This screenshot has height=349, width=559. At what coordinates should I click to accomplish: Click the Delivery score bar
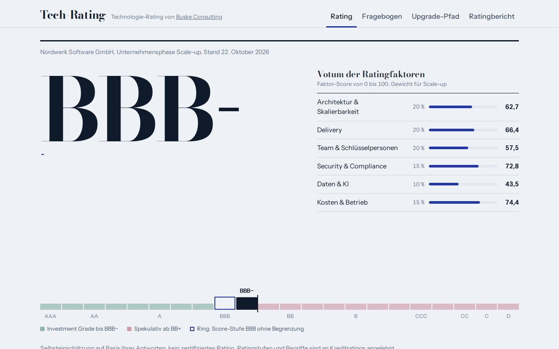(463, 130)
